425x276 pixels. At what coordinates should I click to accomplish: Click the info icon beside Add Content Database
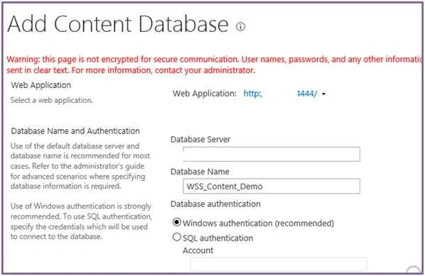tap(240, 26)
